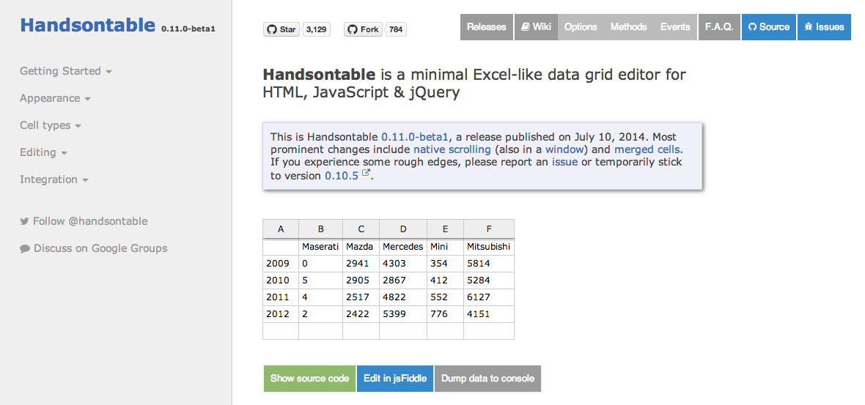
Task: Select cell with value 2905
Action: (x=361, y=280)
